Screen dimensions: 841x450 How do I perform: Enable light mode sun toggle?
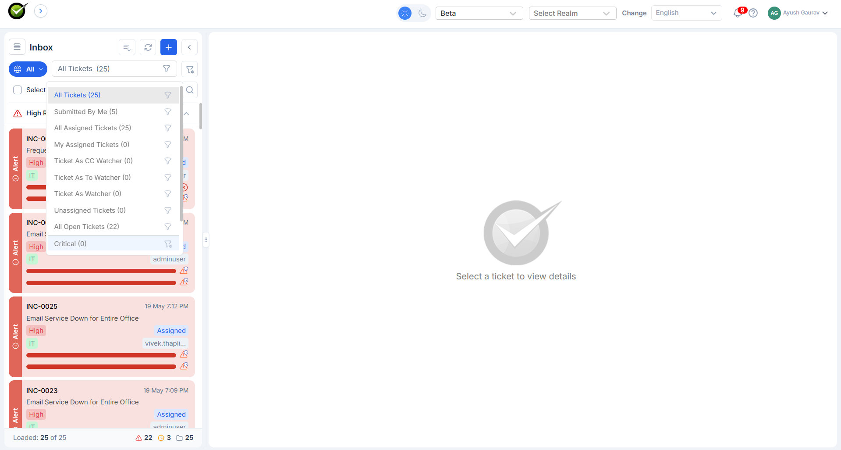click(x=405, y=13)
